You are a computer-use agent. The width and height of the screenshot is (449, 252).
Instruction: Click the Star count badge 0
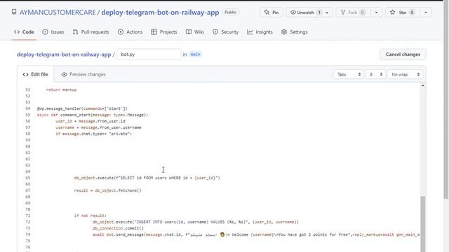click(x=412, y=13)
